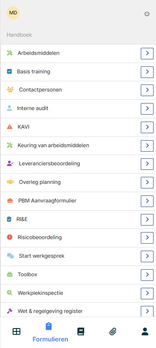Open the dashboard grid icon in bottom bar
This screenshot has width=156, height=348.
coord(16,332)
